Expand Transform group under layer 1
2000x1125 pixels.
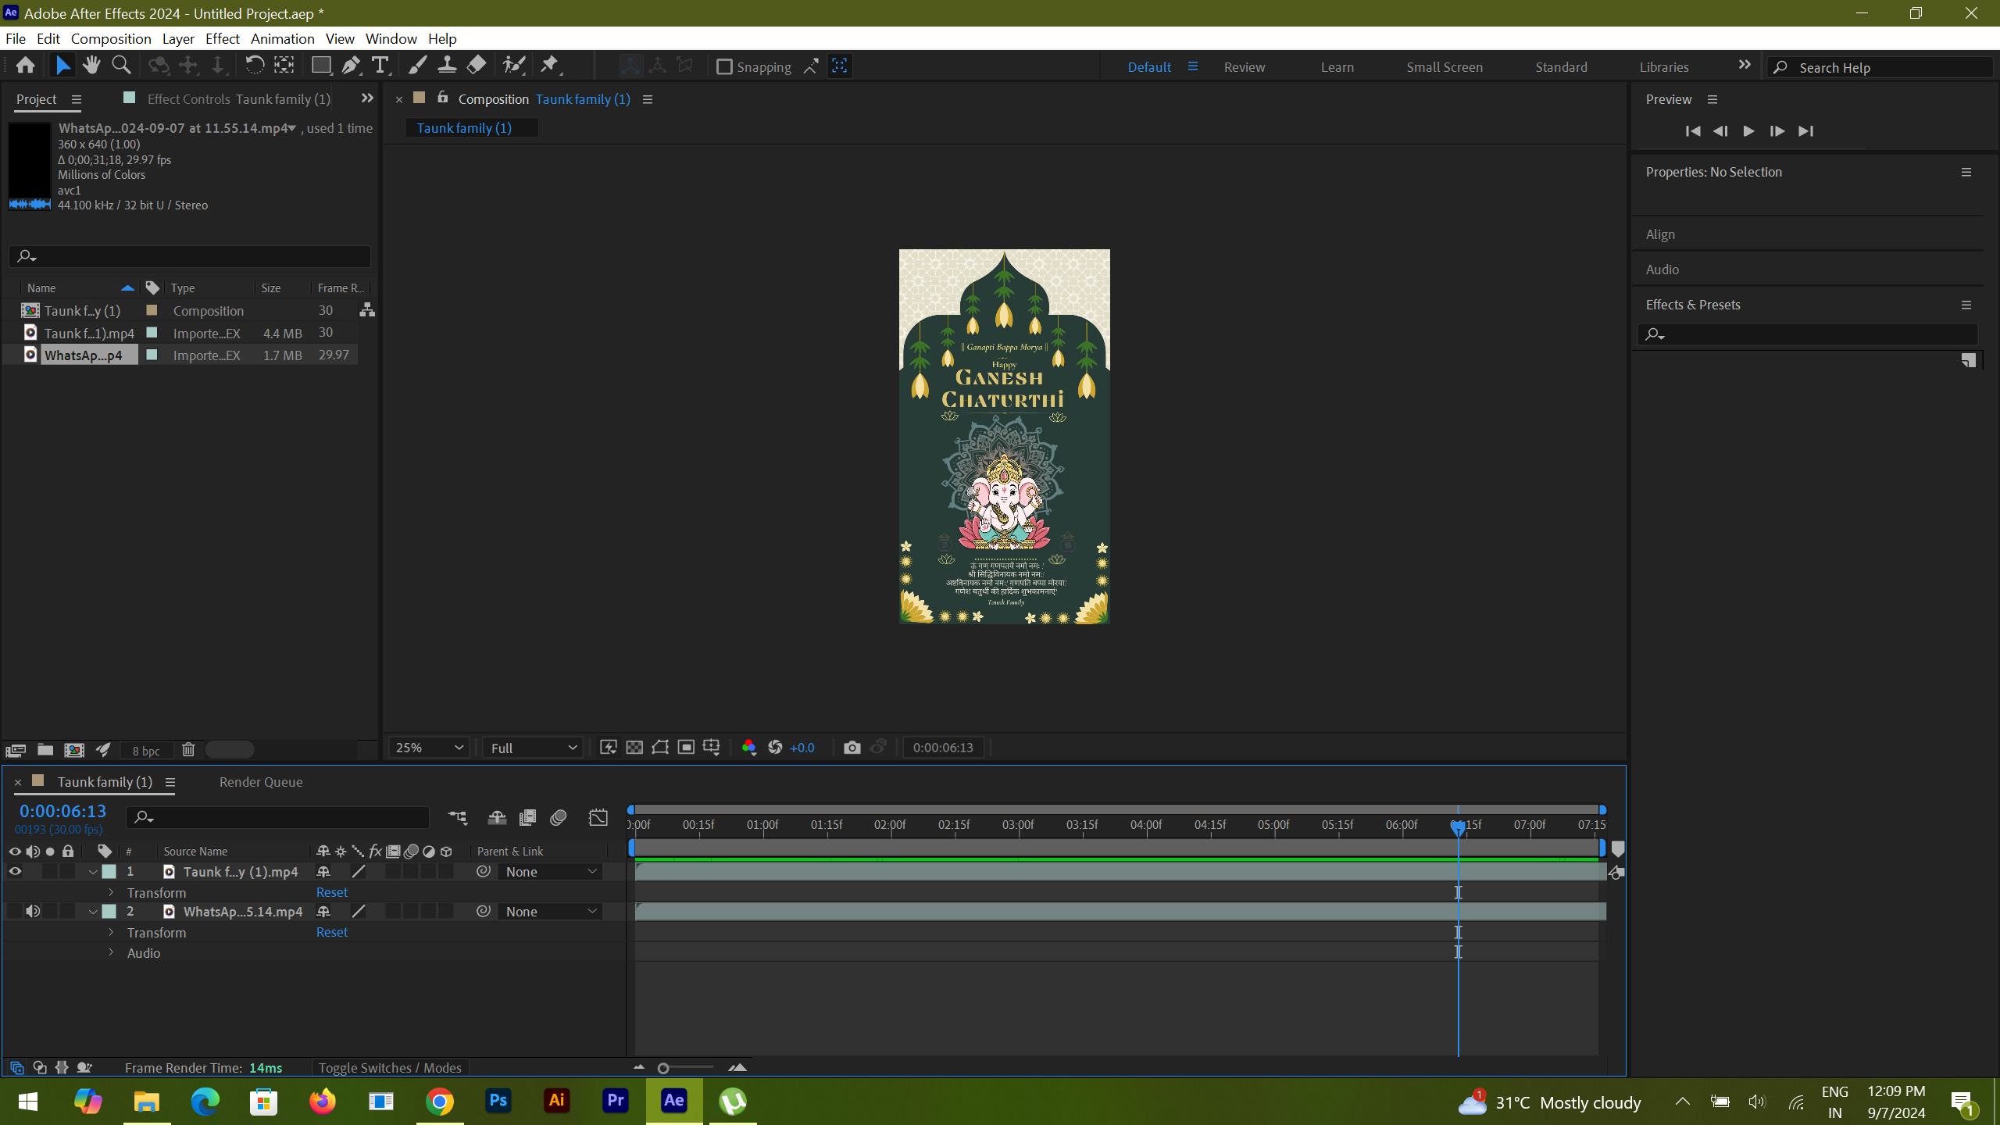[111, 892]
